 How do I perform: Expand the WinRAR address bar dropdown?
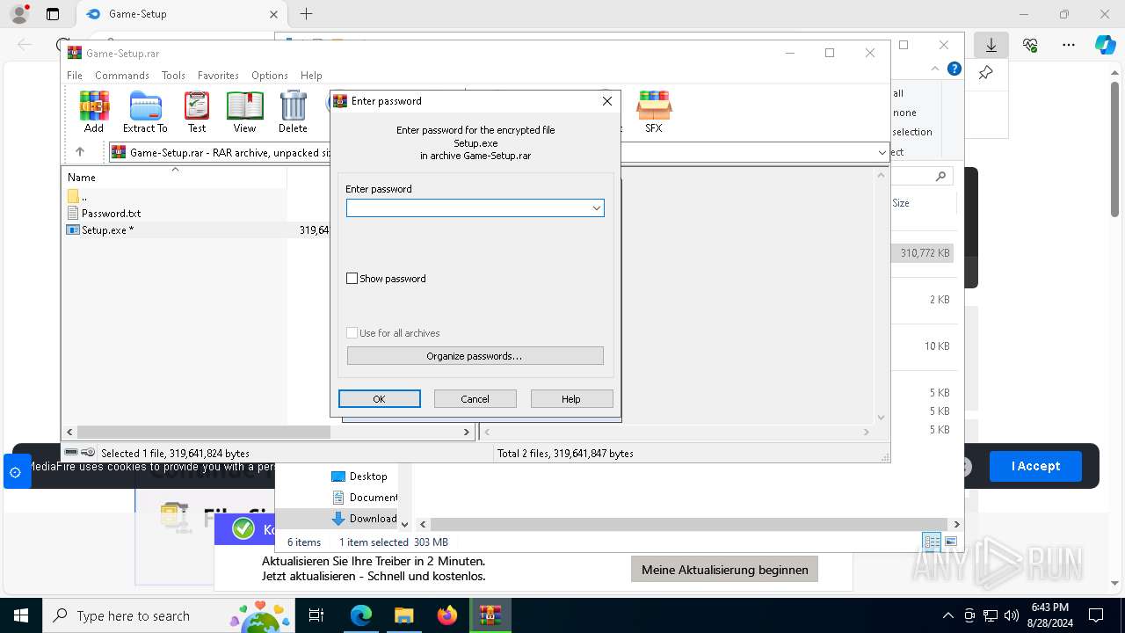click(882, 152)
